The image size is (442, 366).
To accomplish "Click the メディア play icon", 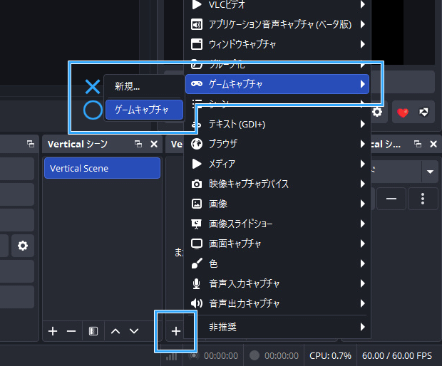I will tap(197, 164).
